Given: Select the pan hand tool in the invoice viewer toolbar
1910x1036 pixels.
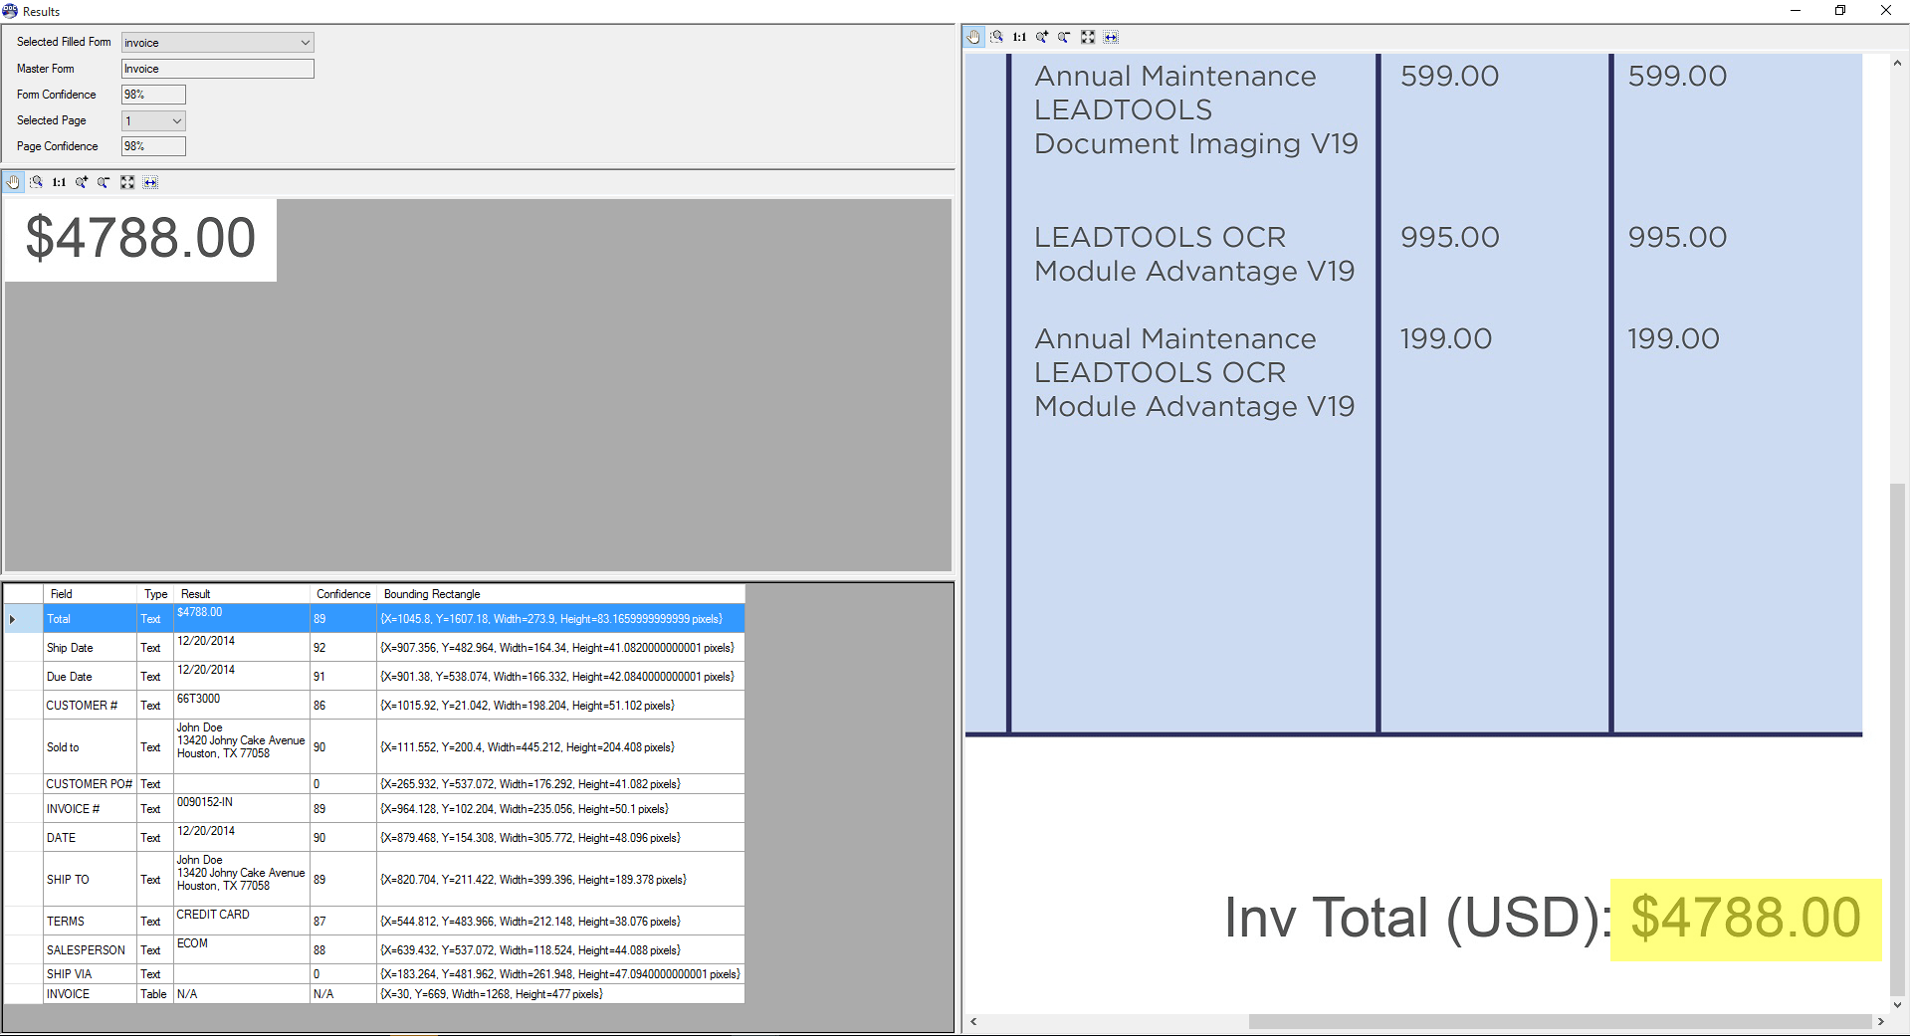Looking at the screenshot, I should [973, 37].
